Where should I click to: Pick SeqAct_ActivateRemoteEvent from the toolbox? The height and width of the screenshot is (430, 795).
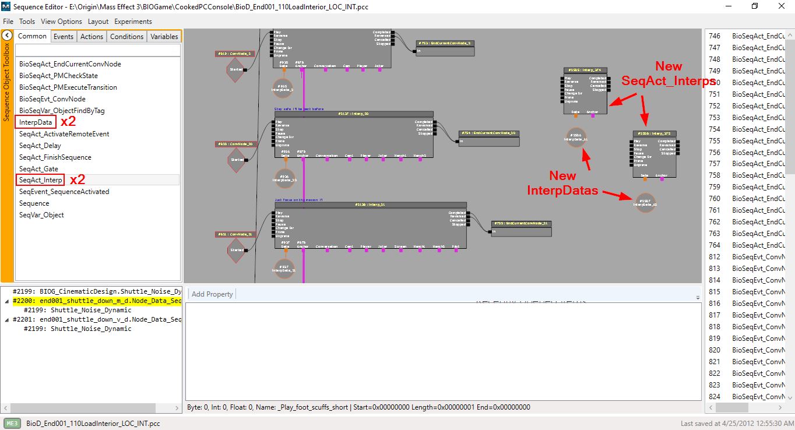click(64, 134)
